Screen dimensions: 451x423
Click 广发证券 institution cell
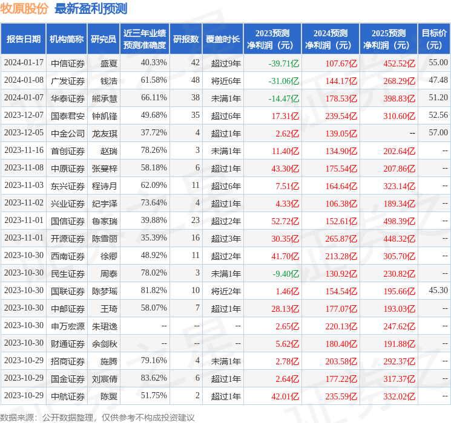(68, 81)
